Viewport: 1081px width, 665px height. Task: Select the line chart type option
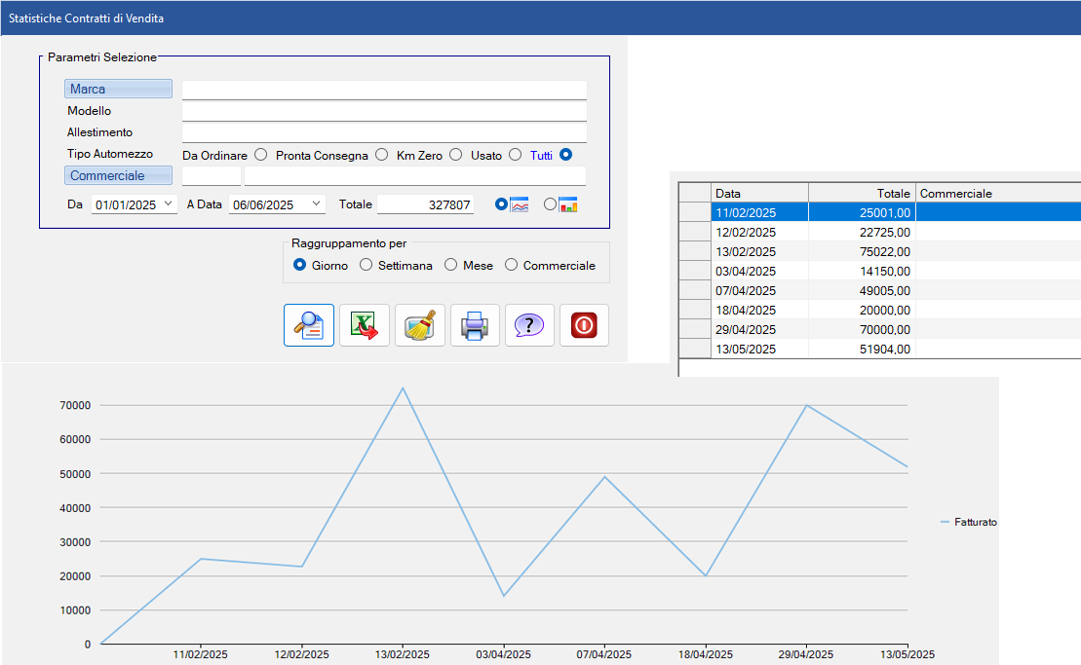click(x=502, y=204)
